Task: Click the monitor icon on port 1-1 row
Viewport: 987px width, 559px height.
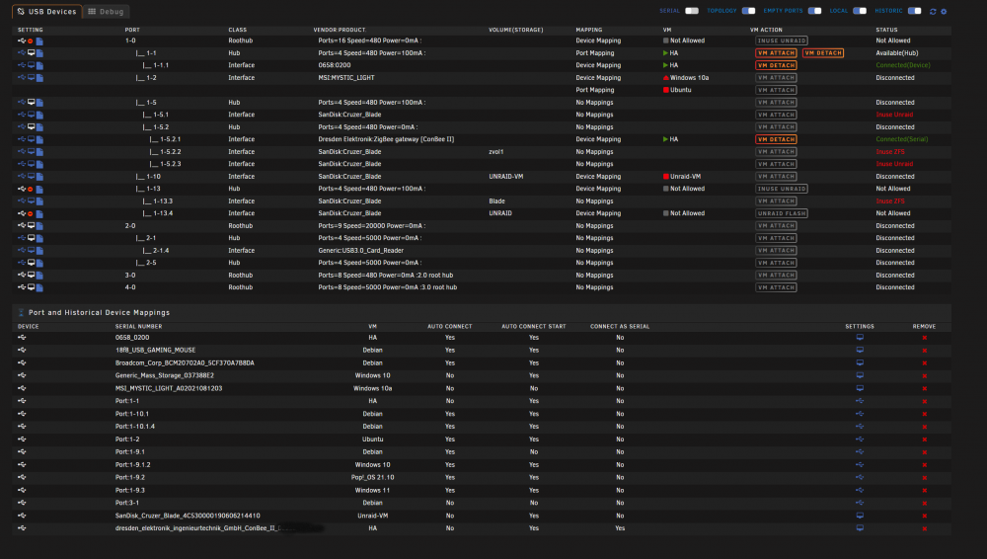Action: [31, 53]
